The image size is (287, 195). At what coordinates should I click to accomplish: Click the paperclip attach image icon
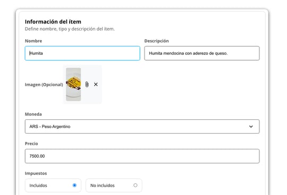coord(87,84)
